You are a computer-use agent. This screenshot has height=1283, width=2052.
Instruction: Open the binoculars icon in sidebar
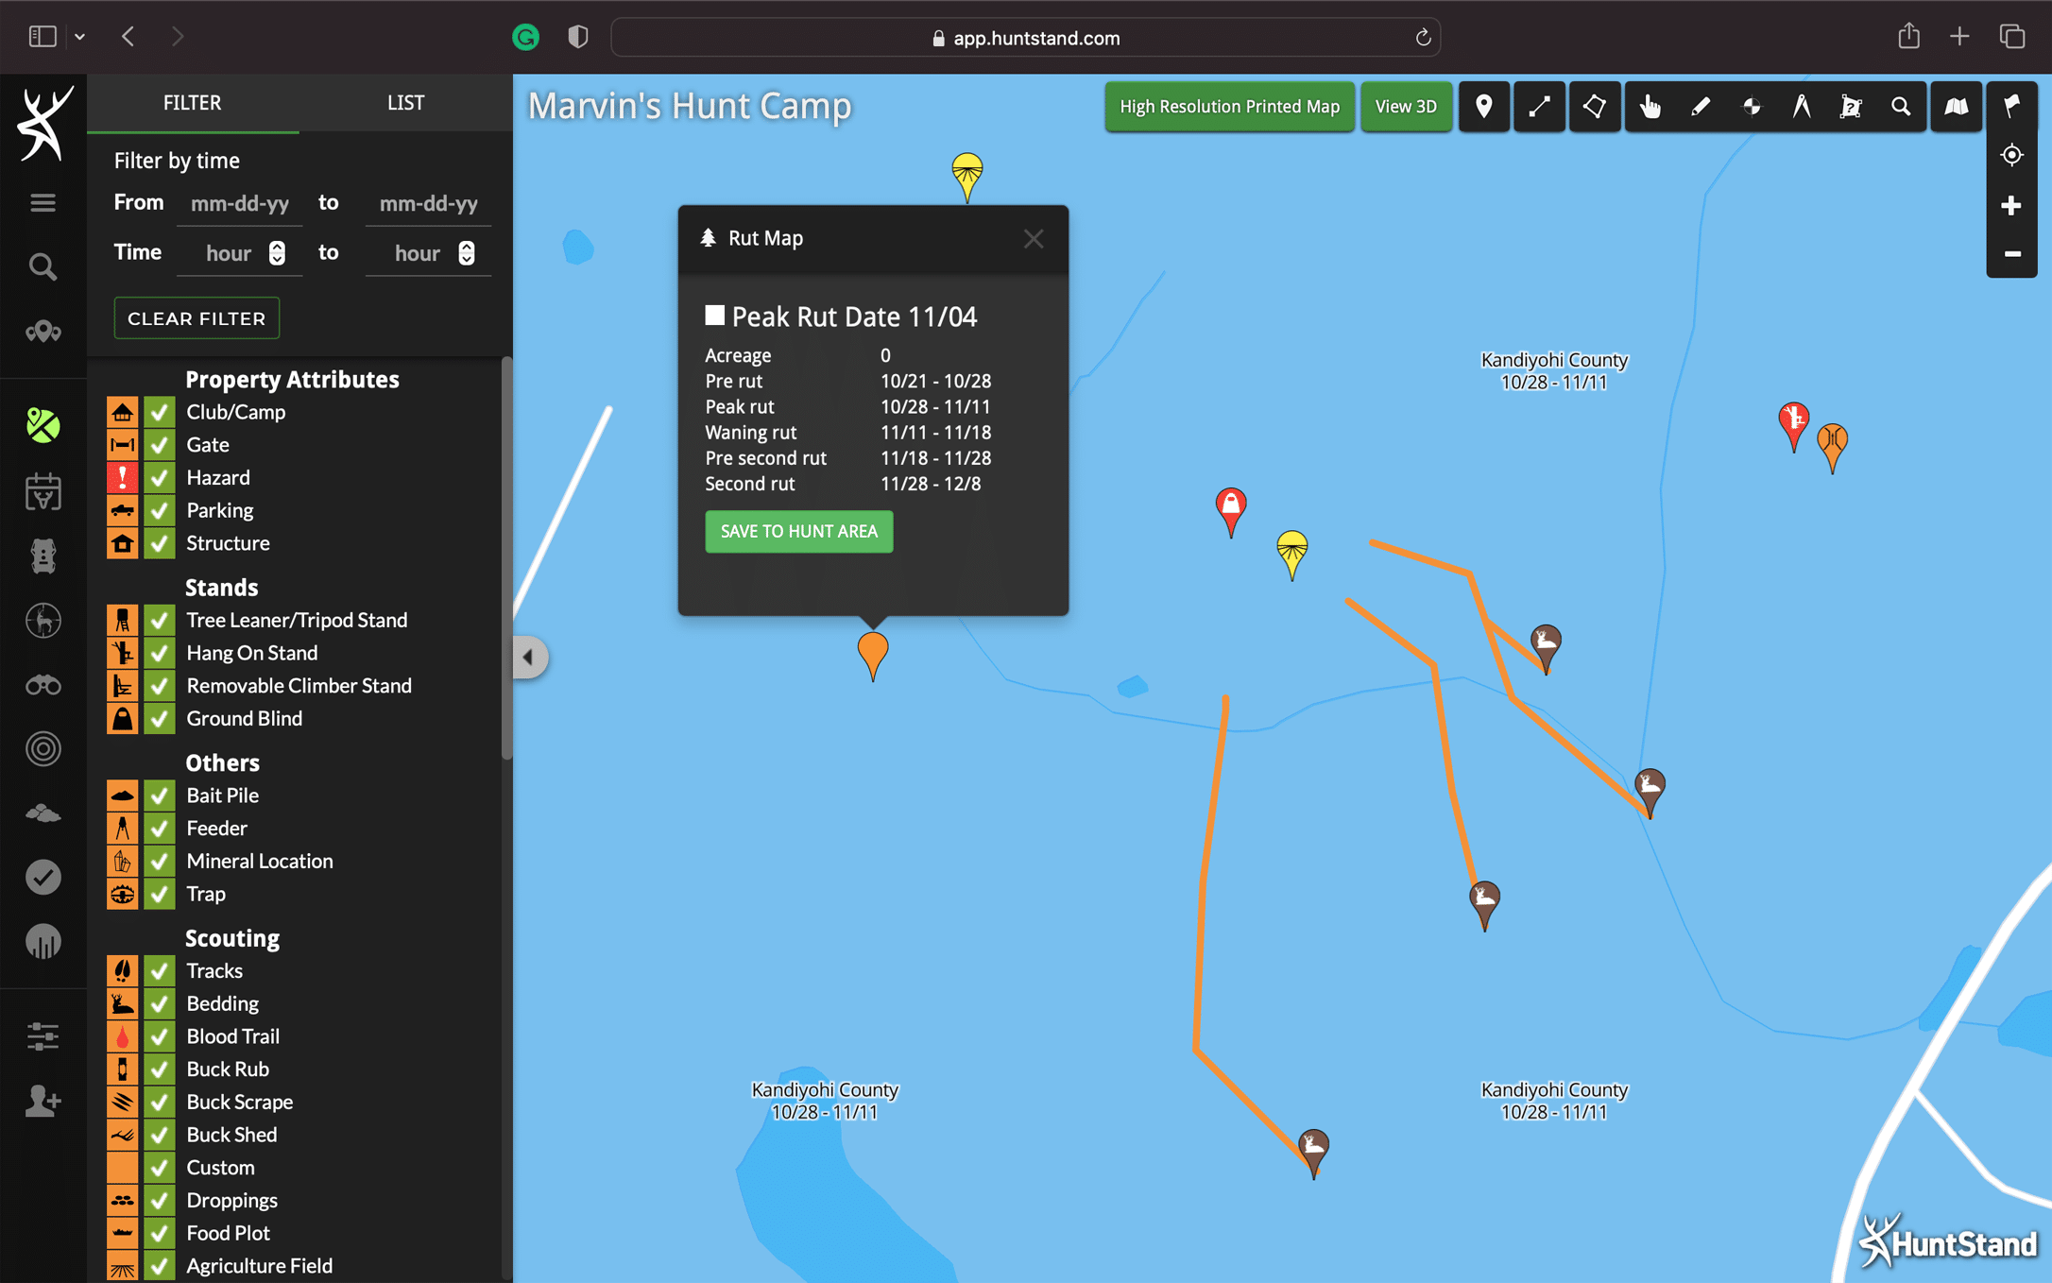point(43,685)
